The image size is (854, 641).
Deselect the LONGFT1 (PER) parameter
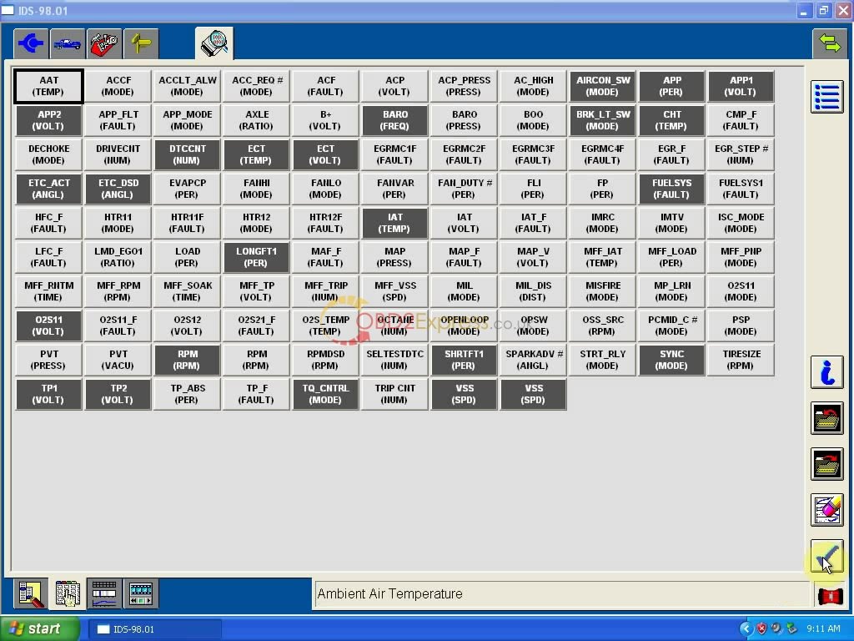(256, 257)
